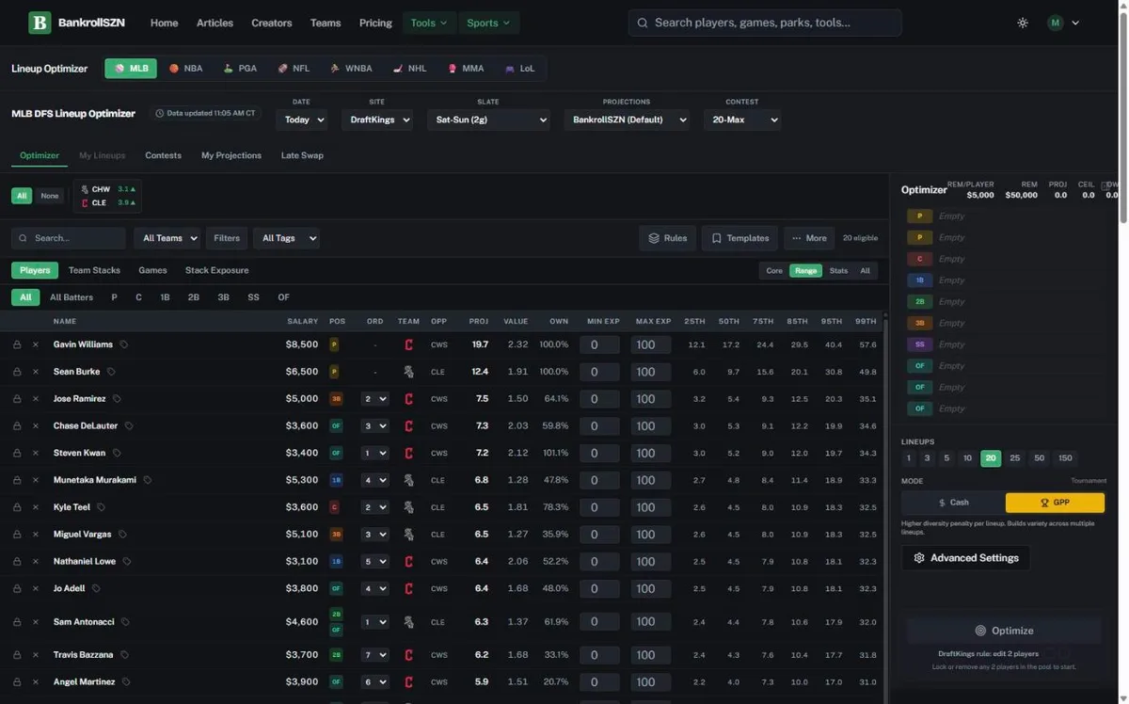Click the More options button
1129x704 pixels.
point(809,238)
